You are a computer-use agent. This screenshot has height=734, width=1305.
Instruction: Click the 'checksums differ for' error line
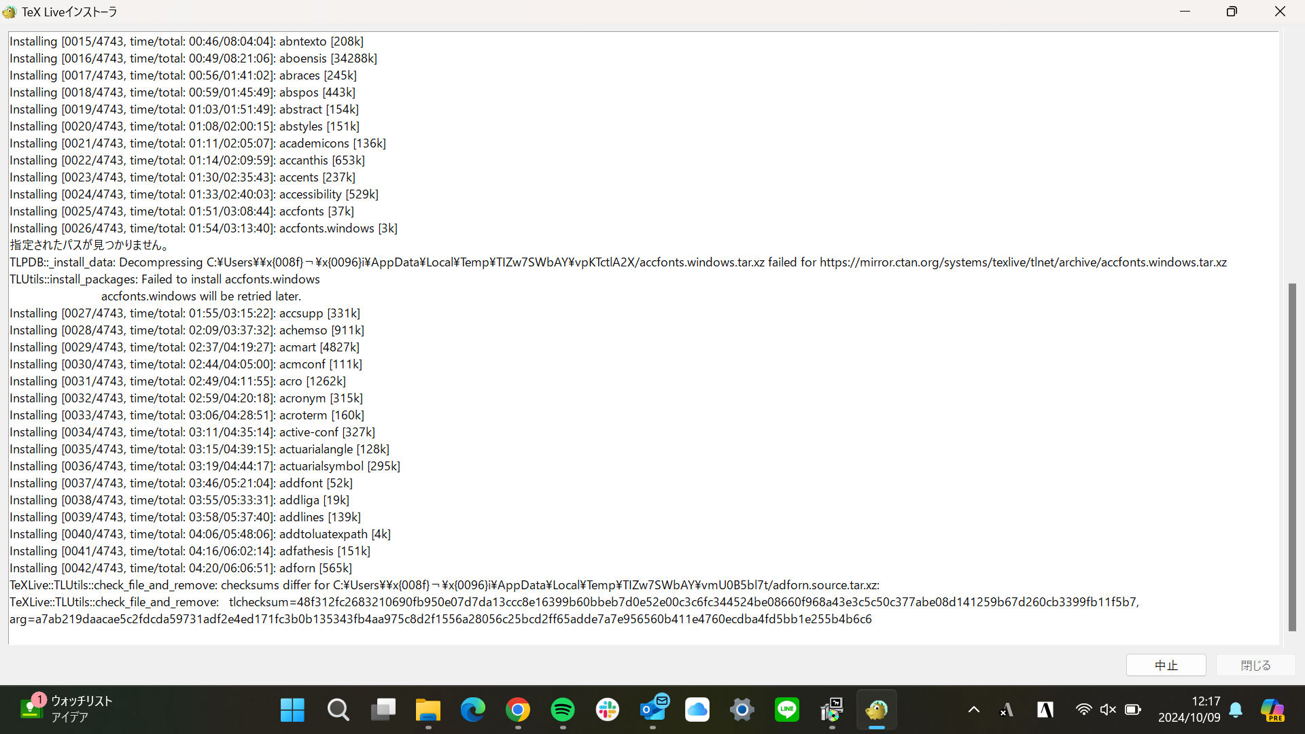(x=445, y=585)
